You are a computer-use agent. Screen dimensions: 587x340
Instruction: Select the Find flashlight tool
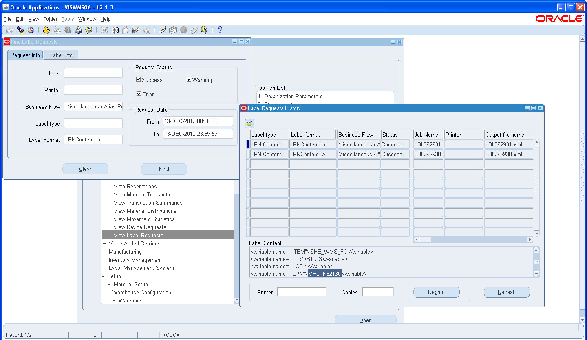point(20,30)
